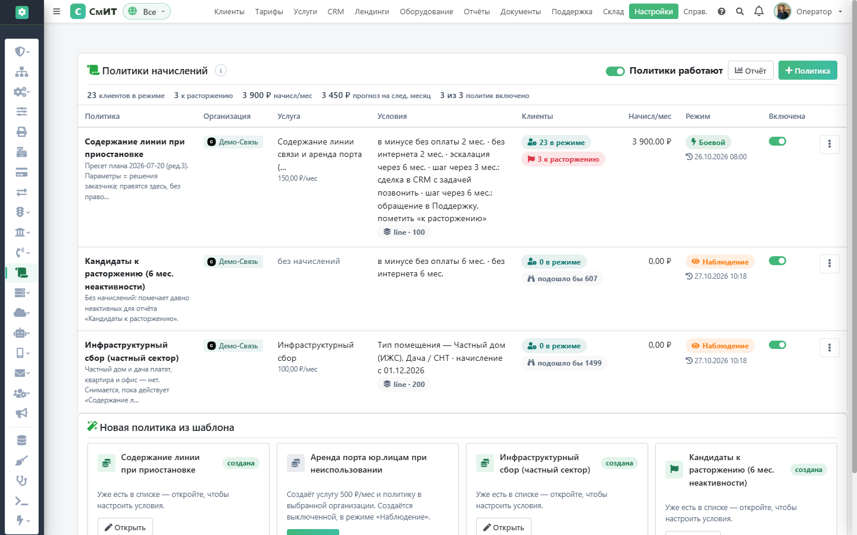The height and width of the screenshot is (535, 857).
Task: Click the + Политика button
Action: coord(808,70)
